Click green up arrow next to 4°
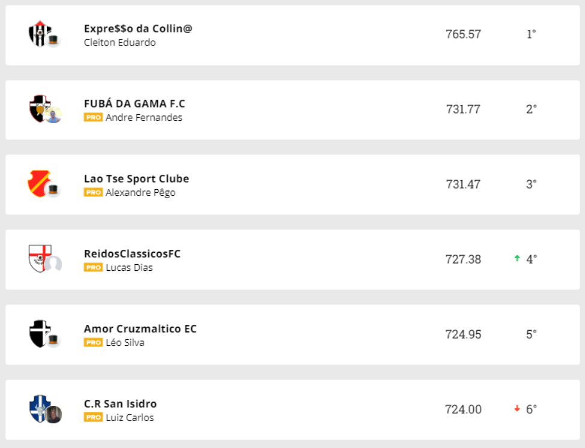The image size is (585, 448). 517,259
